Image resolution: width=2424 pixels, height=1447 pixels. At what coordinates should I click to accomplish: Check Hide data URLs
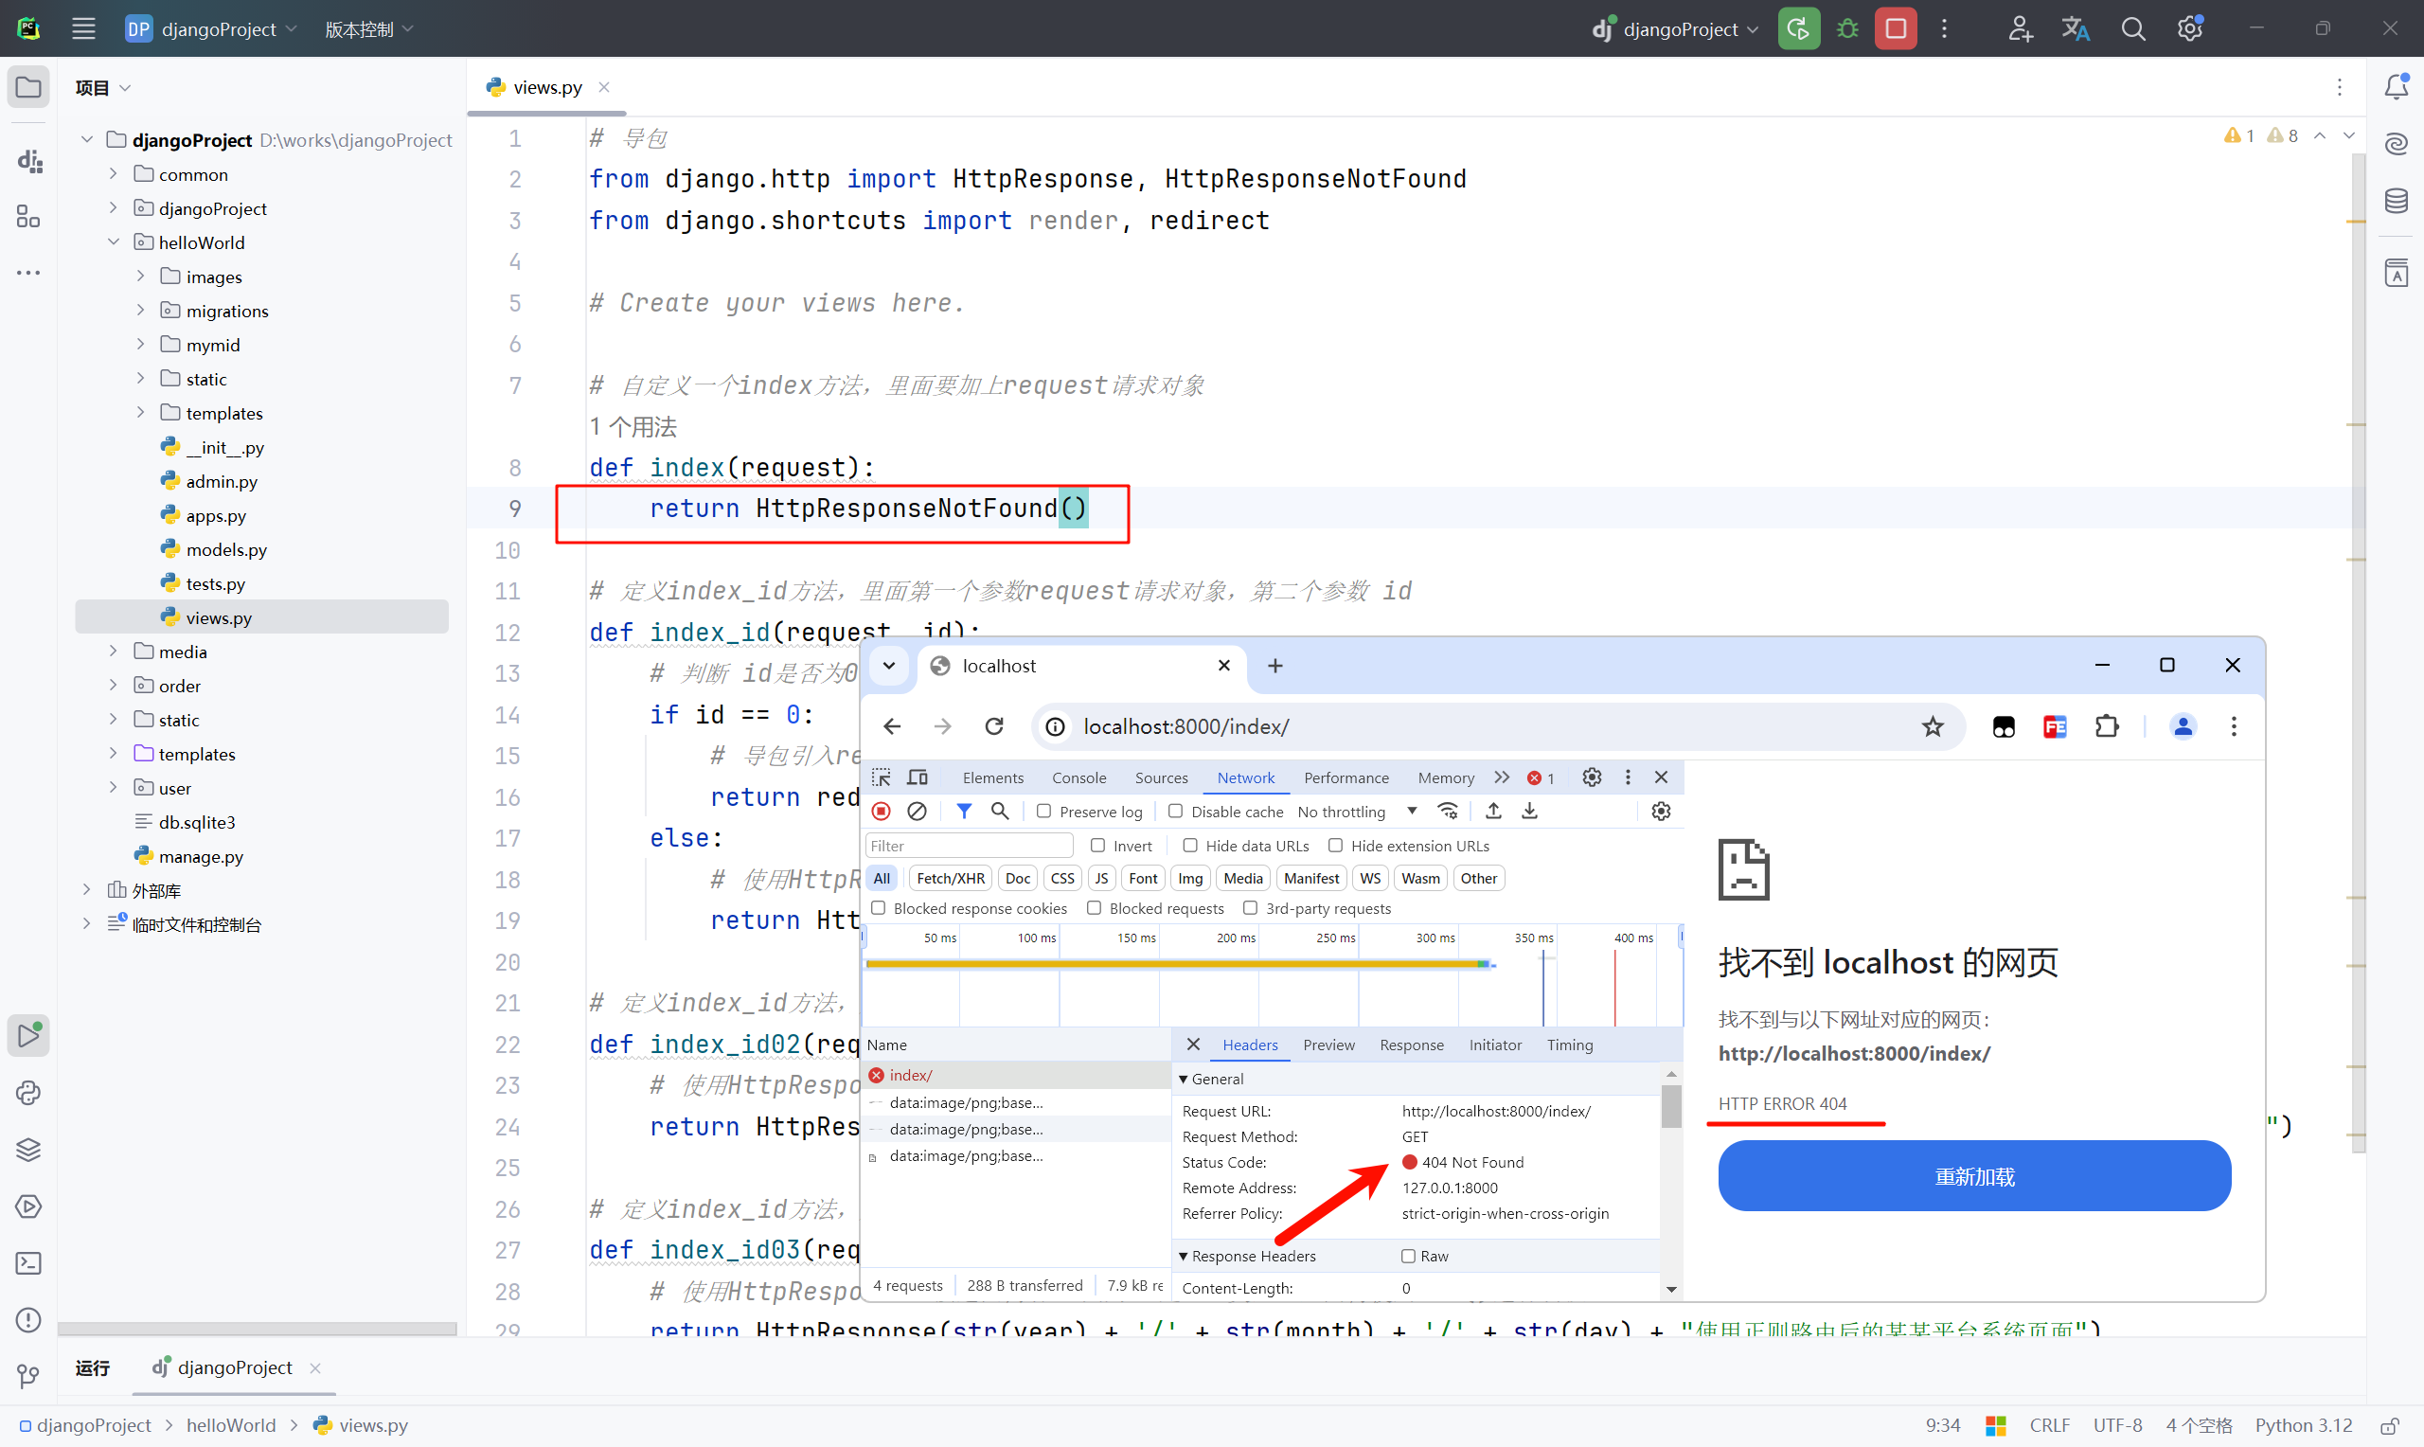[x=1190, y=846]
